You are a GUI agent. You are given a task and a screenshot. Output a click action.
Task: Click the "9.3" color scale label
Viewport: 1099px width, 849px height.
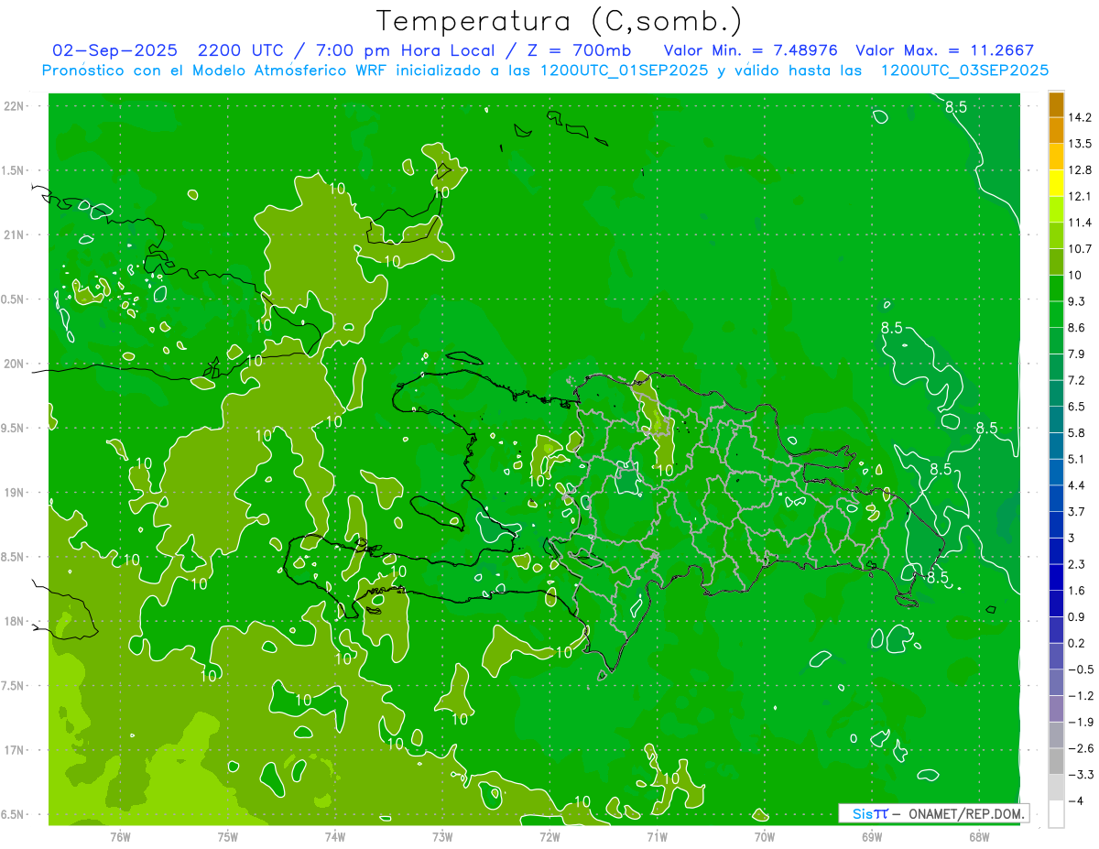tap(1077, 301)
